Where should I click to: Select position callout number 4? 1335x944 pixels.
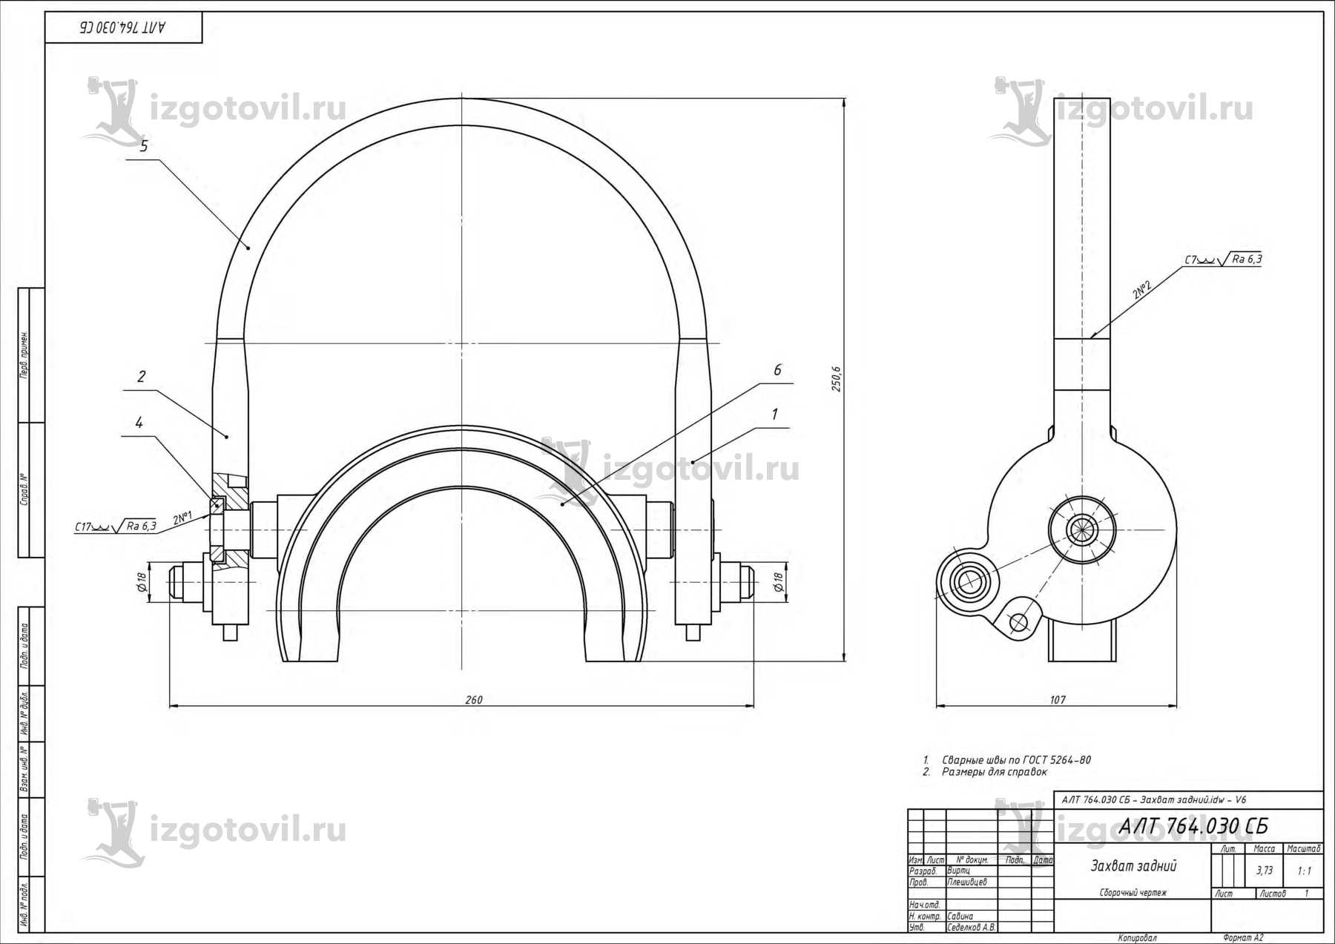(x=139, y=423)
